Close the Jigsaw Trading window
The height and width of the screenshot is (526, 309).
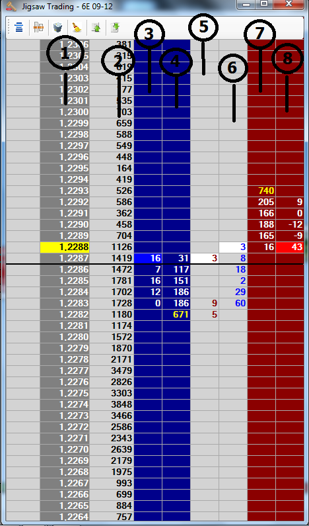pyautogui.click(x=289, y=4)
